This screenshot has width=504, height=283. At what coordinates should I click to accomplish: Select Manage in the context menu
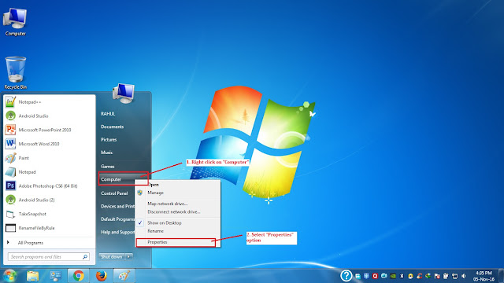tap(177, 193)
